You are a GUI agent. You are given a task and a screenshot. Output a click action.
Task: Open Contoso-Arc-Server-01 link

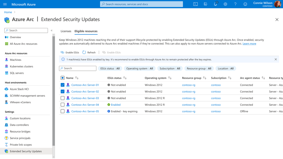(85, 85)
